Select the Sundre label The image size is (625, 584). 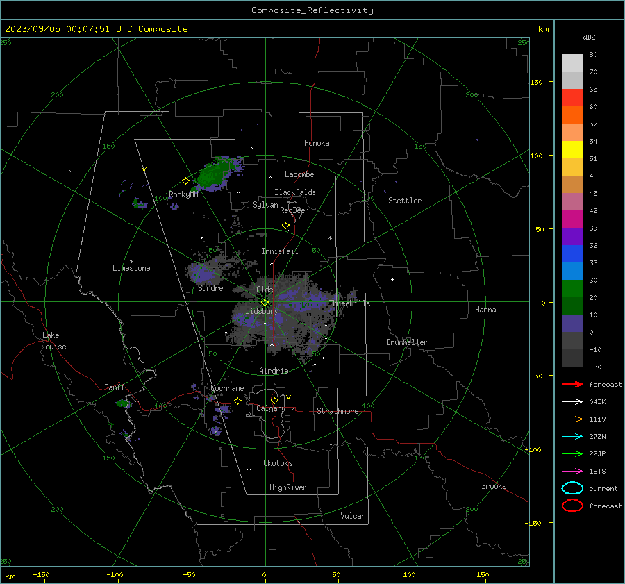click(210, 287)
